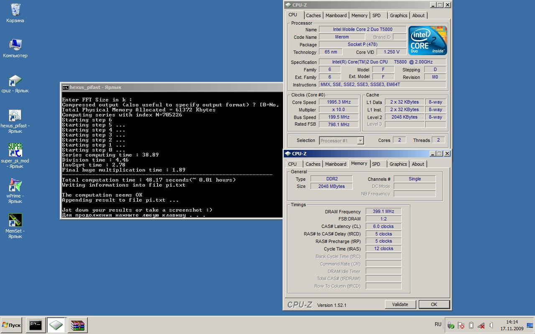Click the Multiplier x 10.0 value
Viewport: 535px width, 334px height.
[x=339, y=109]
